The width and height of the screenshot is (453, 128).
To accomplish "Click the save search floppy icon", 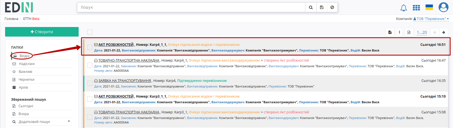I will [x=321, y=7].
